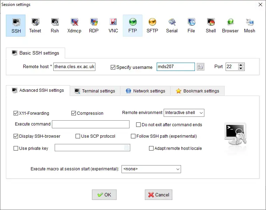This screenshot has width=266, height=210.
Task: Choose the Serial session type
Action: tap(172, 26)
